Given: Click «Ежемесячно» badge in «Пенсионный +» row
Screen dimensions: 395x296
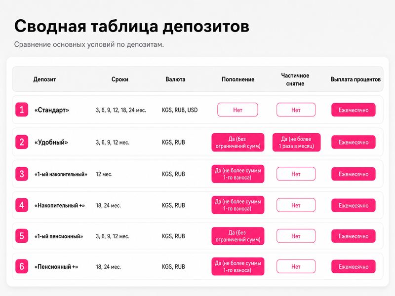Looking at the screenshot, I should point(354,266).
